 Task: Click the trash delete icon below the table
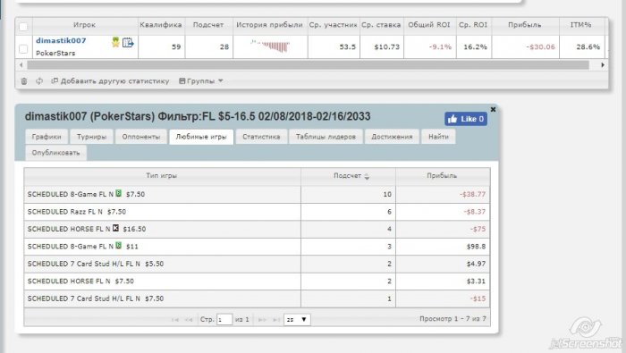tap(24, 81)
